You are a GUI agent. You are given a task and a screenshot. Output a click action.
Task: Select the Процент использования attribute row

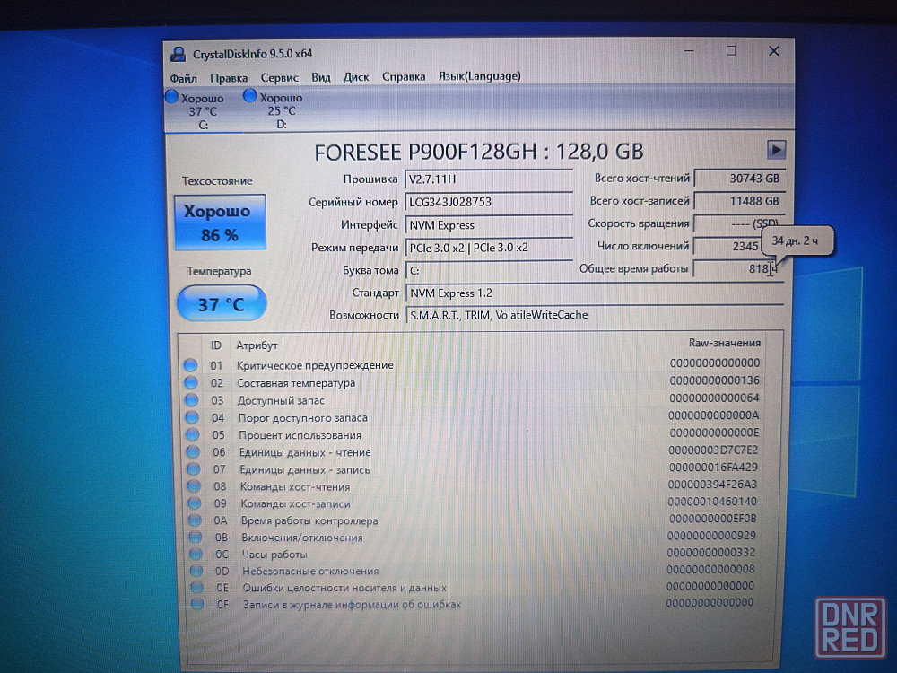473,433
